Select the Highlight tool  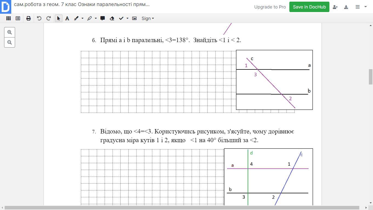[89, 18]
